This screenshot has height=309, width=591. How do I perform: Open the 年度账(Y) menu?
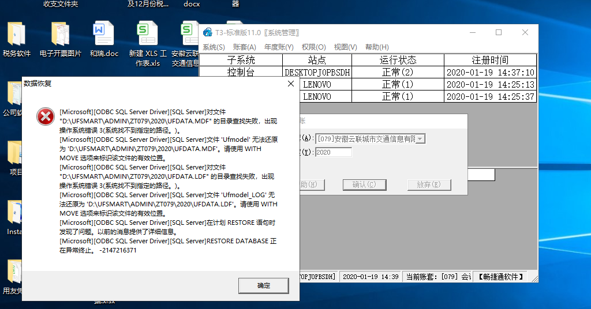pos(279,47)
